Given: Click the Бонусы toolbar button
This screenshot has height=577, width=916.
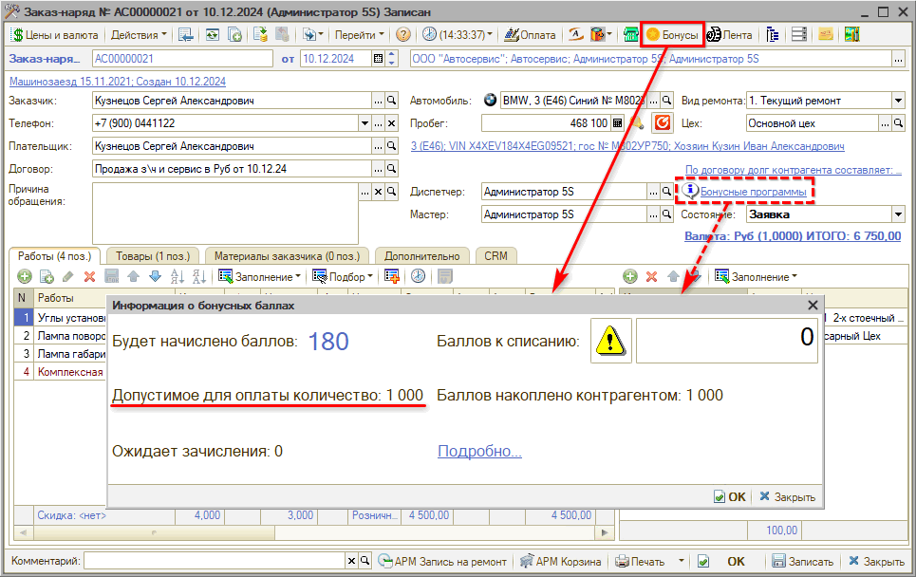Looking at the screenshot, I should pyautogui.click(x=672, y=35).
